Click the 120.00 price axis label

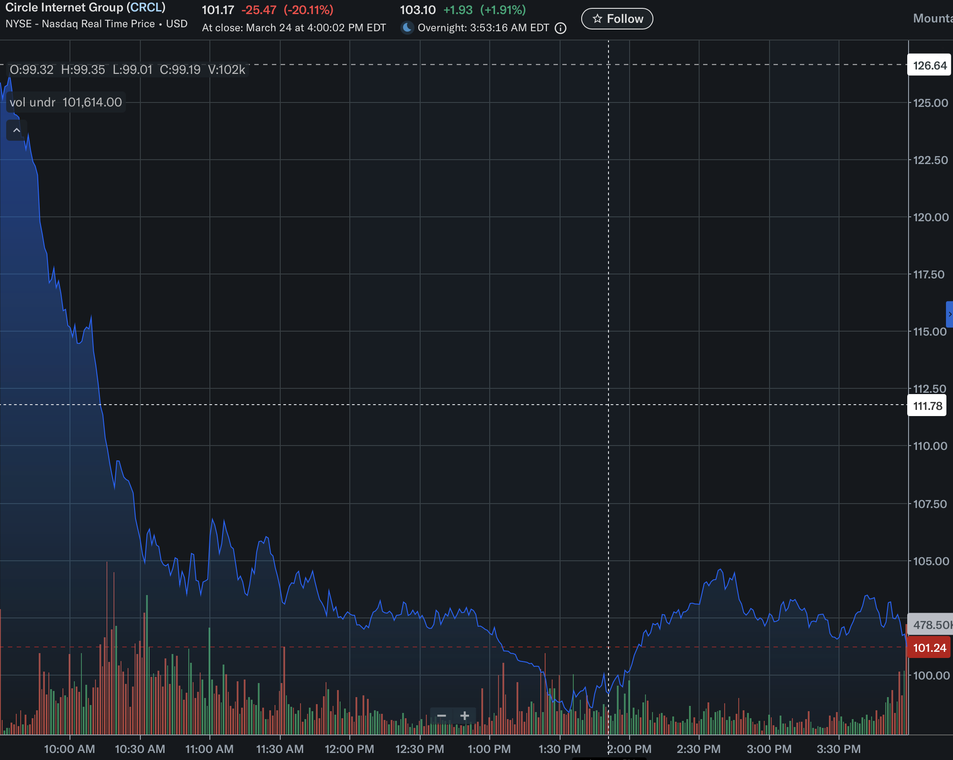click(x=931, y=217)
